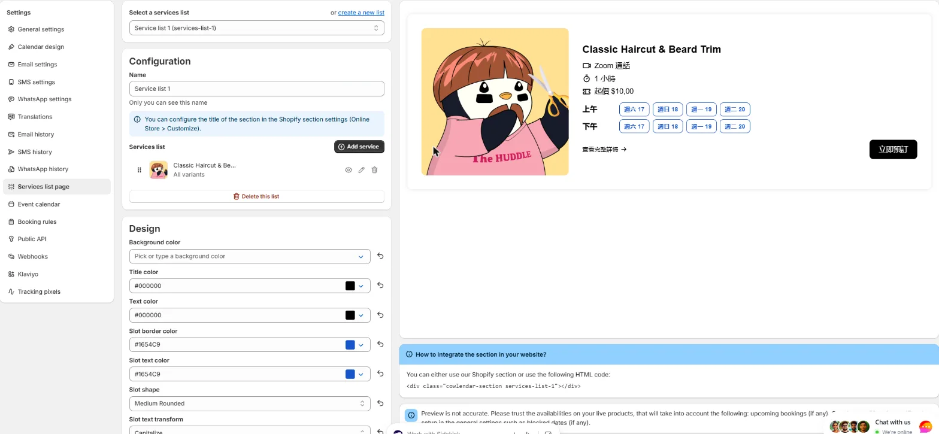Click the 查看完整詳情 details link
Image resolution: width=939 pixels, height=434 pixels.
click(604, 150)
